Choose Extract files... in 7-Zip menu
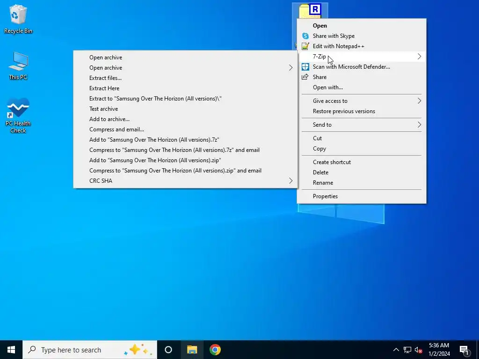 185,78
